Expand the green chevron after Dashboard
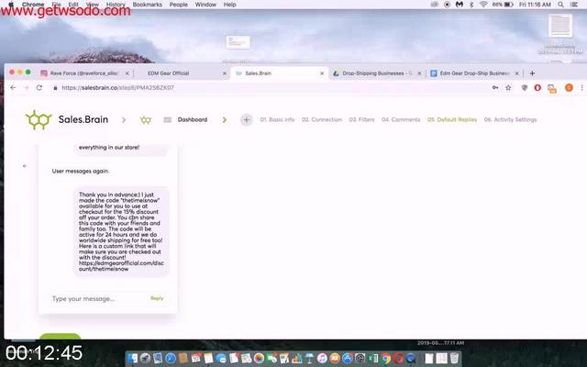The width and height of the screenshot is (587, 367). [224, 120]
